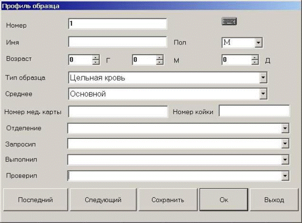Decrease the age months (М) value
Image resolution: width=302 pixels, height=223 pixels.
(x=160, y=62)
